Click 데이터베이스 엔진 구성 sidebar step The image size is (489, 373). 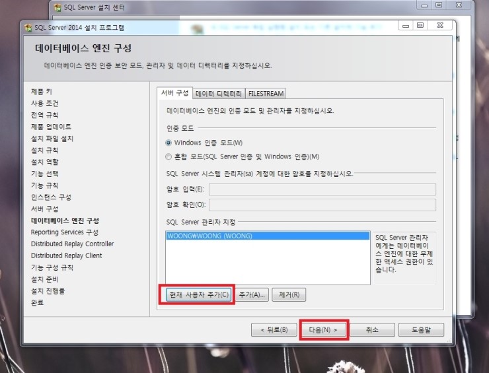click(65, 220)
